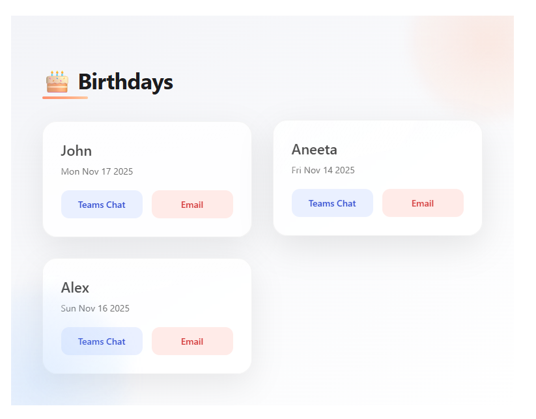Click the birthday cake icon
The image size is (536, 419).
point(57,82)
